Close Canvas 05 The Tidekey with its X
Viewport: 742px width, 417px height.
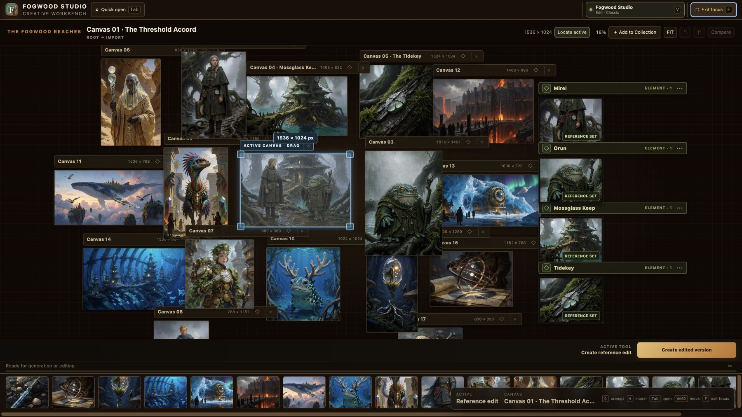pyautogui.click(x=476, y=56)
